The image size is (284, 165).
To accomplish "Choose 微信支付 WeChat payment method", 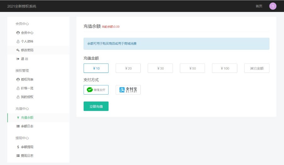I will coord(96,90).
